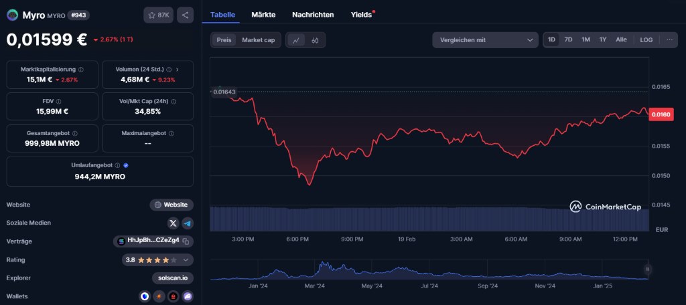Open the share icon button
Viewport: 686px width, 305px height.
[x=185, y=15]
